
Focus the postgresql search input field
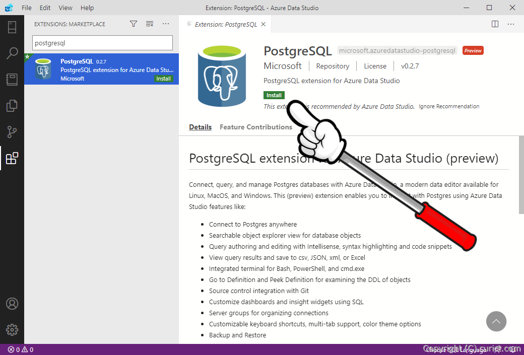pos(102,42)
